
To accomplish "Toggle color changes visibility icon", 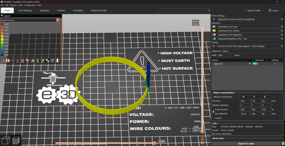I will tap(33, 61).
